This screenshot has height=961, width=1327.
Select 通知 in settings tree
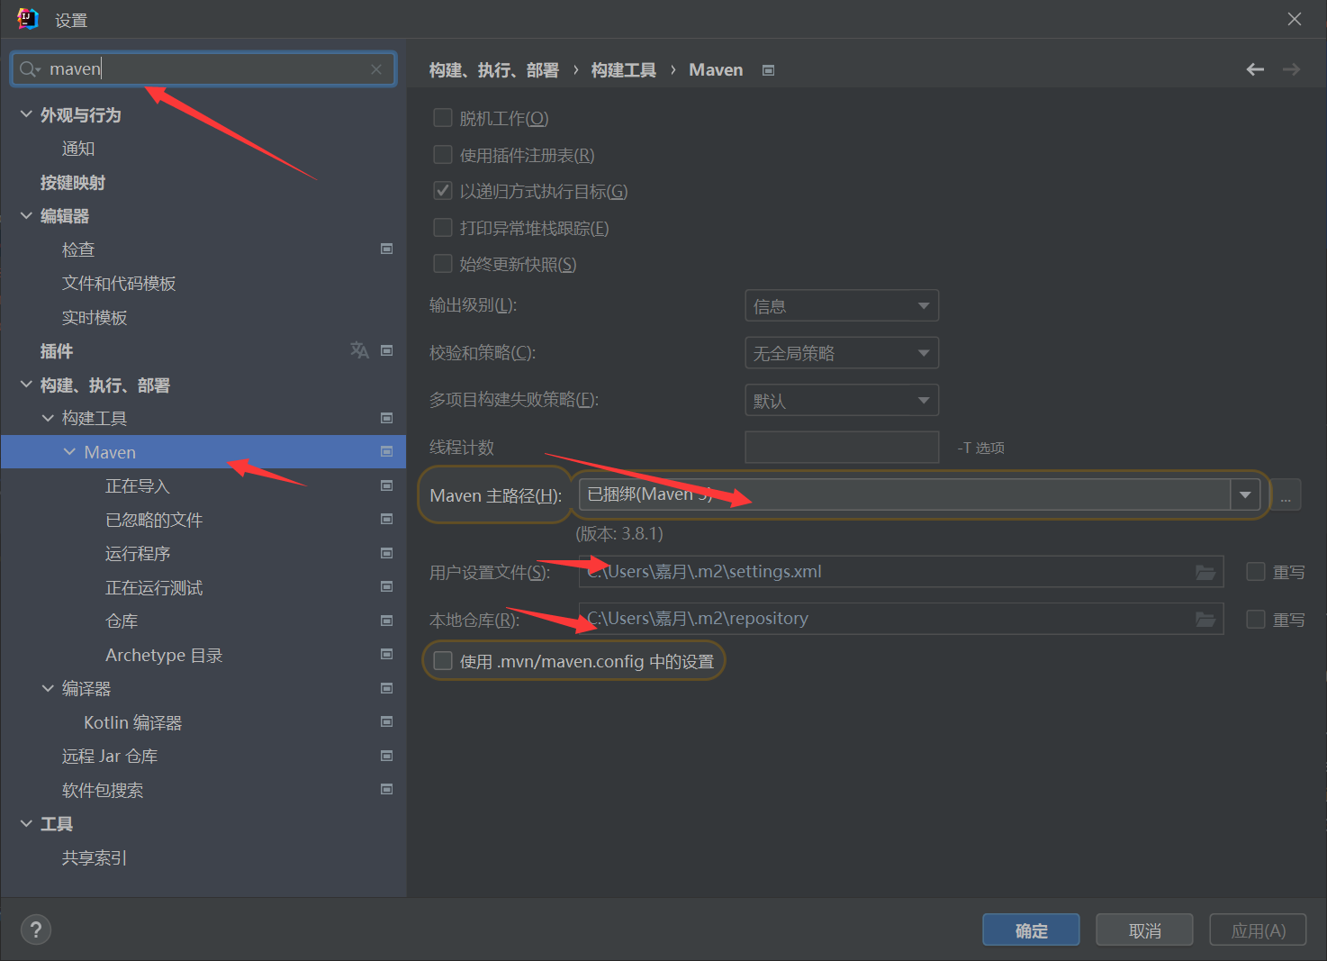pos(78,149)
